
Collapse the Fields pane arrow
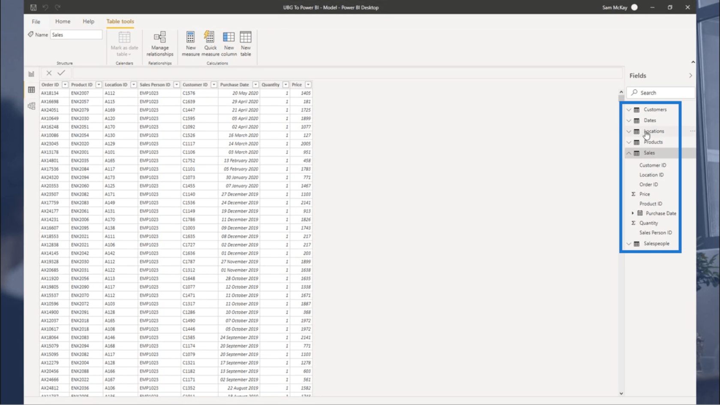click(x=690, y=75)
